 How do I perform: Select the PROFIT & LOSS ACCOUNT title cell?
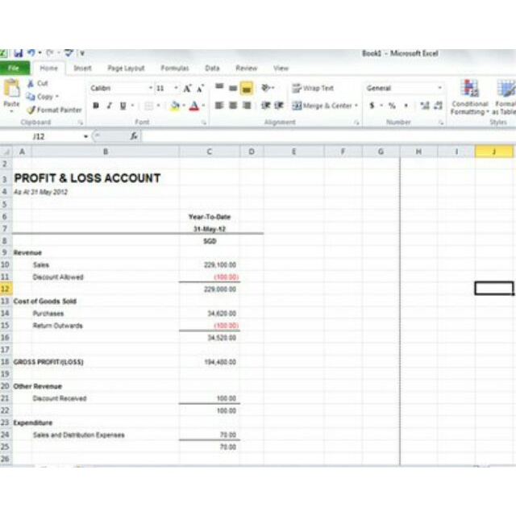[x=87, y=178]
